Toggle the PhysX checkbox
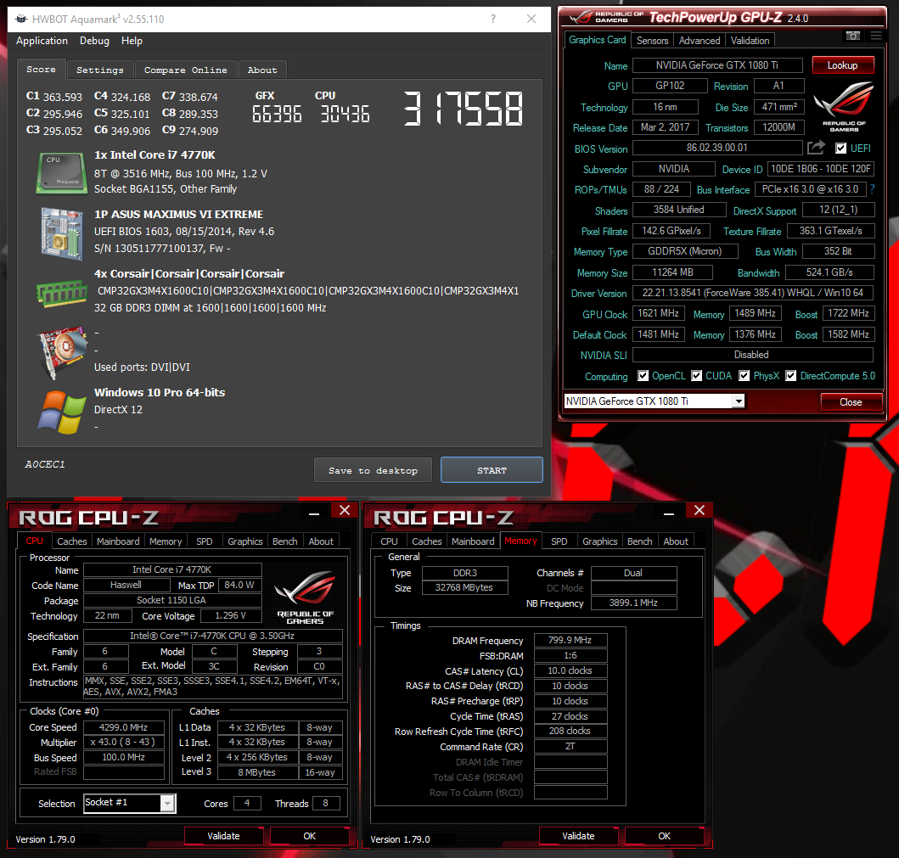899x858 pixels. pyautogui.click(x=744, y=376)
